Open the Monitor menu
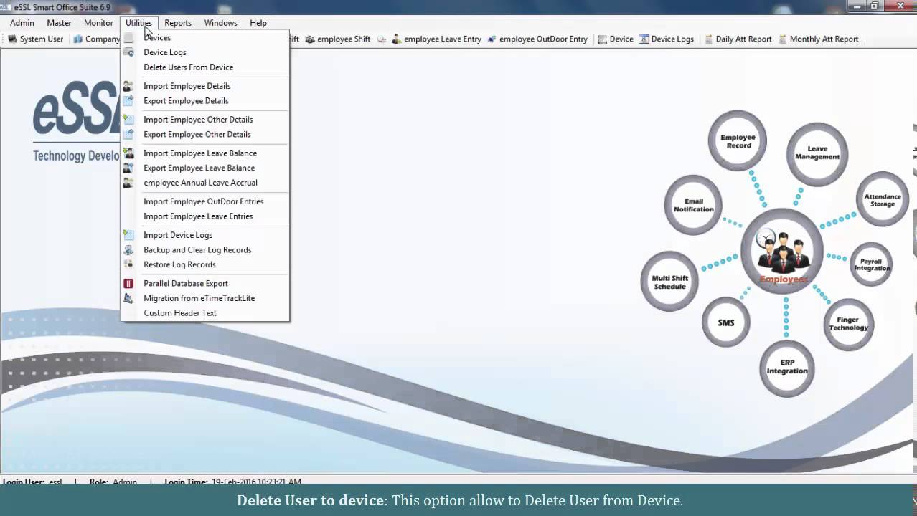Screen dimensions: 917x516 click(x=98, y=23)
